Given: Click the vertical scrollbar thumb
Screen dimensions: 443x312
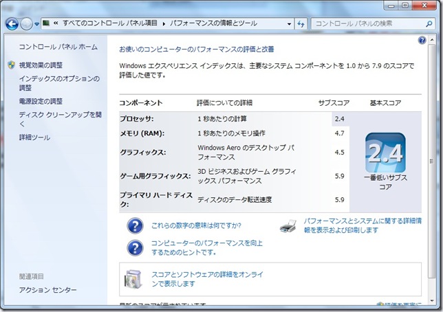Looking at the screenshot, I should (x=431, y=161).
